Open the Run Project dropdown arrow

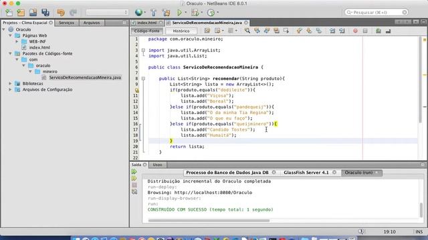point(186,13)
